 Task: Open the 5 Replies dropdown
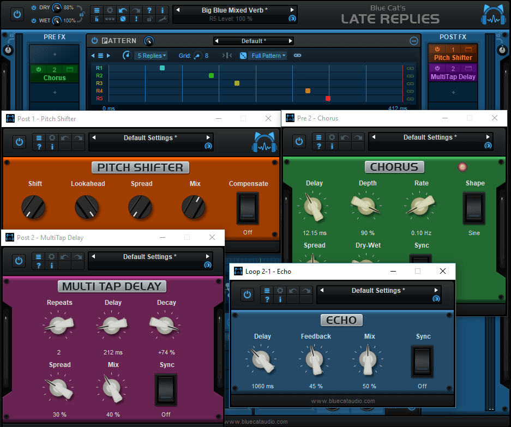click(151, 56)
